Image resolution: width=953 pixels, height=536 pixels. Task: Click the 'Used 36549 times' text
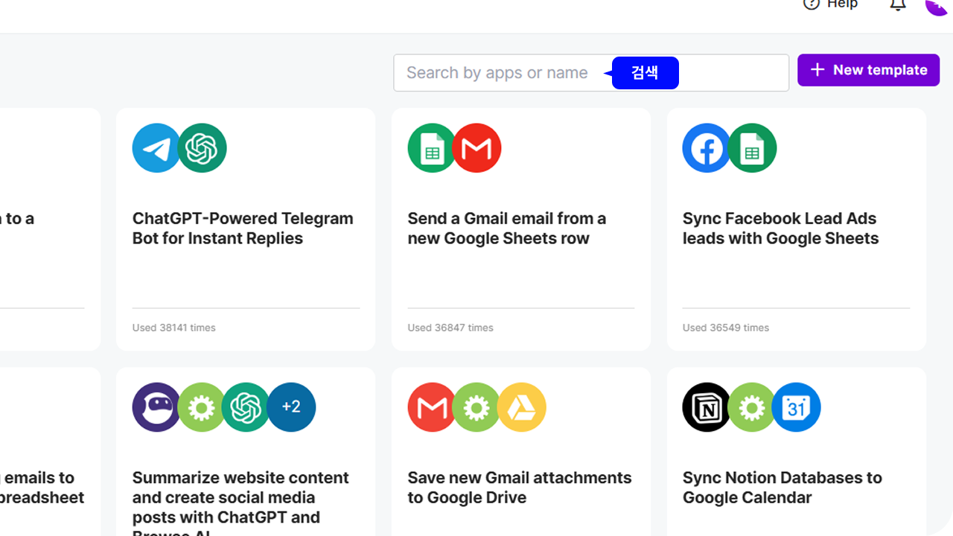point(726,328)
